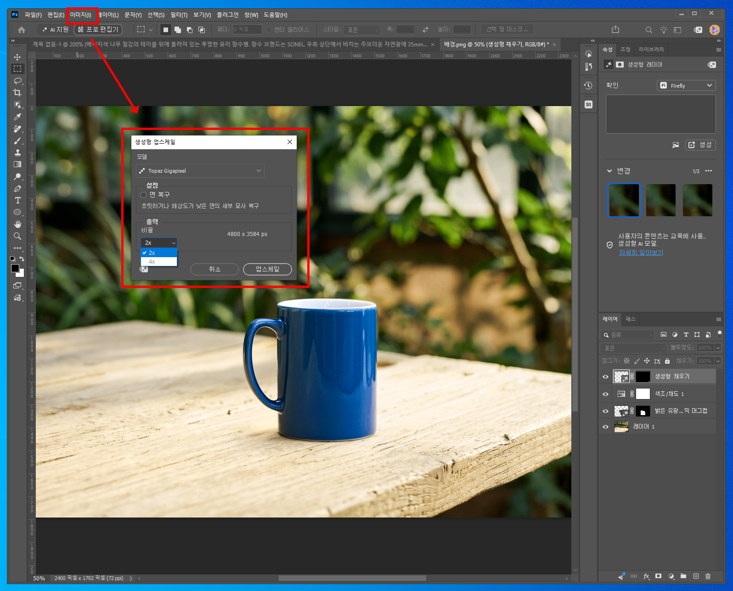Choose the 4x option in ratio list
733x591 pixels.
pos(159,262)
